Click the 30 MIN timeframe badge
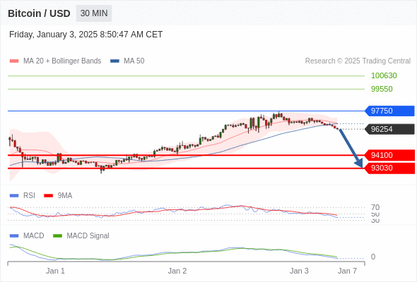Viewport: 417px width, 282px height. [94, 13]
